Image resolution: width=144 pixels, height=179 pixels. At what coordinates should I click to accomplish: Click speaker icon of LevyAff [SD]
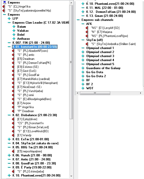(x=87, y=28)
